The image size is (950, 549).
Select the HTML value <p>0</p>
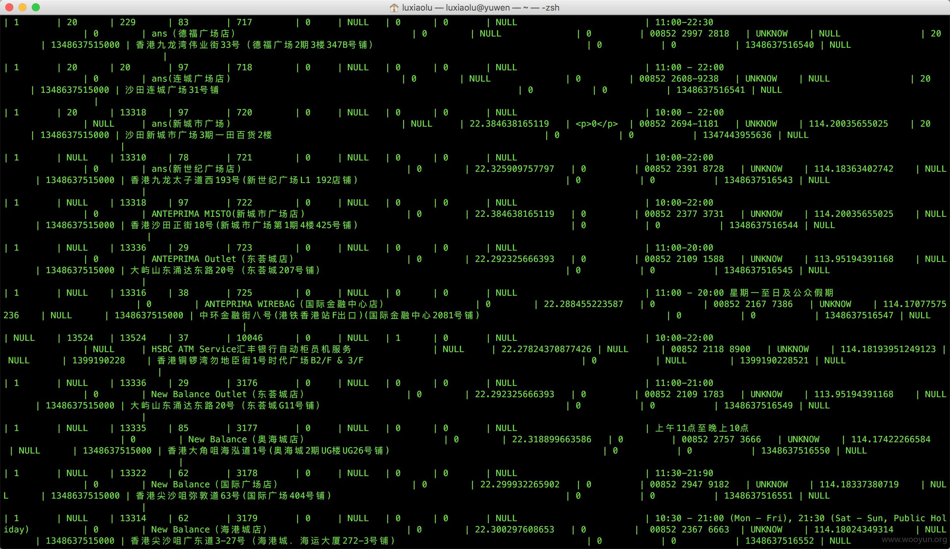(x=597, y=124)
